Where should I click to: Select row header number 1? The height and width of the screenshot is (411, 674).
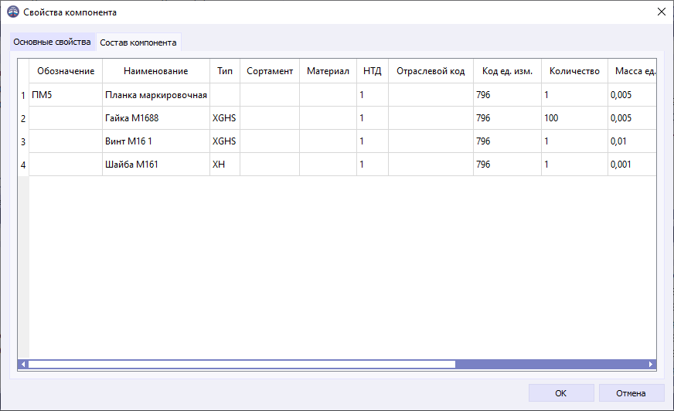coord(23,95)
